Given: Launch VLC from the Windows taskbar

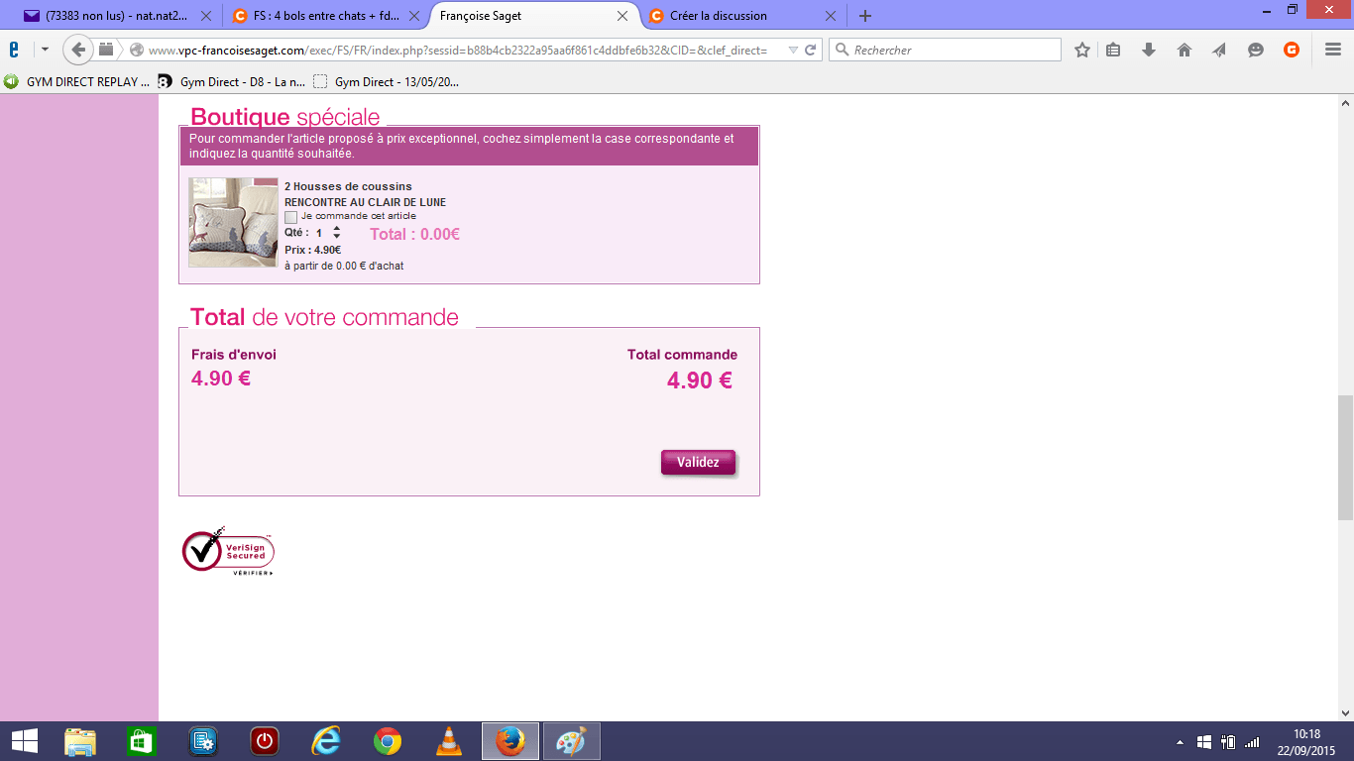Looking at the screenshot, I should (449, 741).
